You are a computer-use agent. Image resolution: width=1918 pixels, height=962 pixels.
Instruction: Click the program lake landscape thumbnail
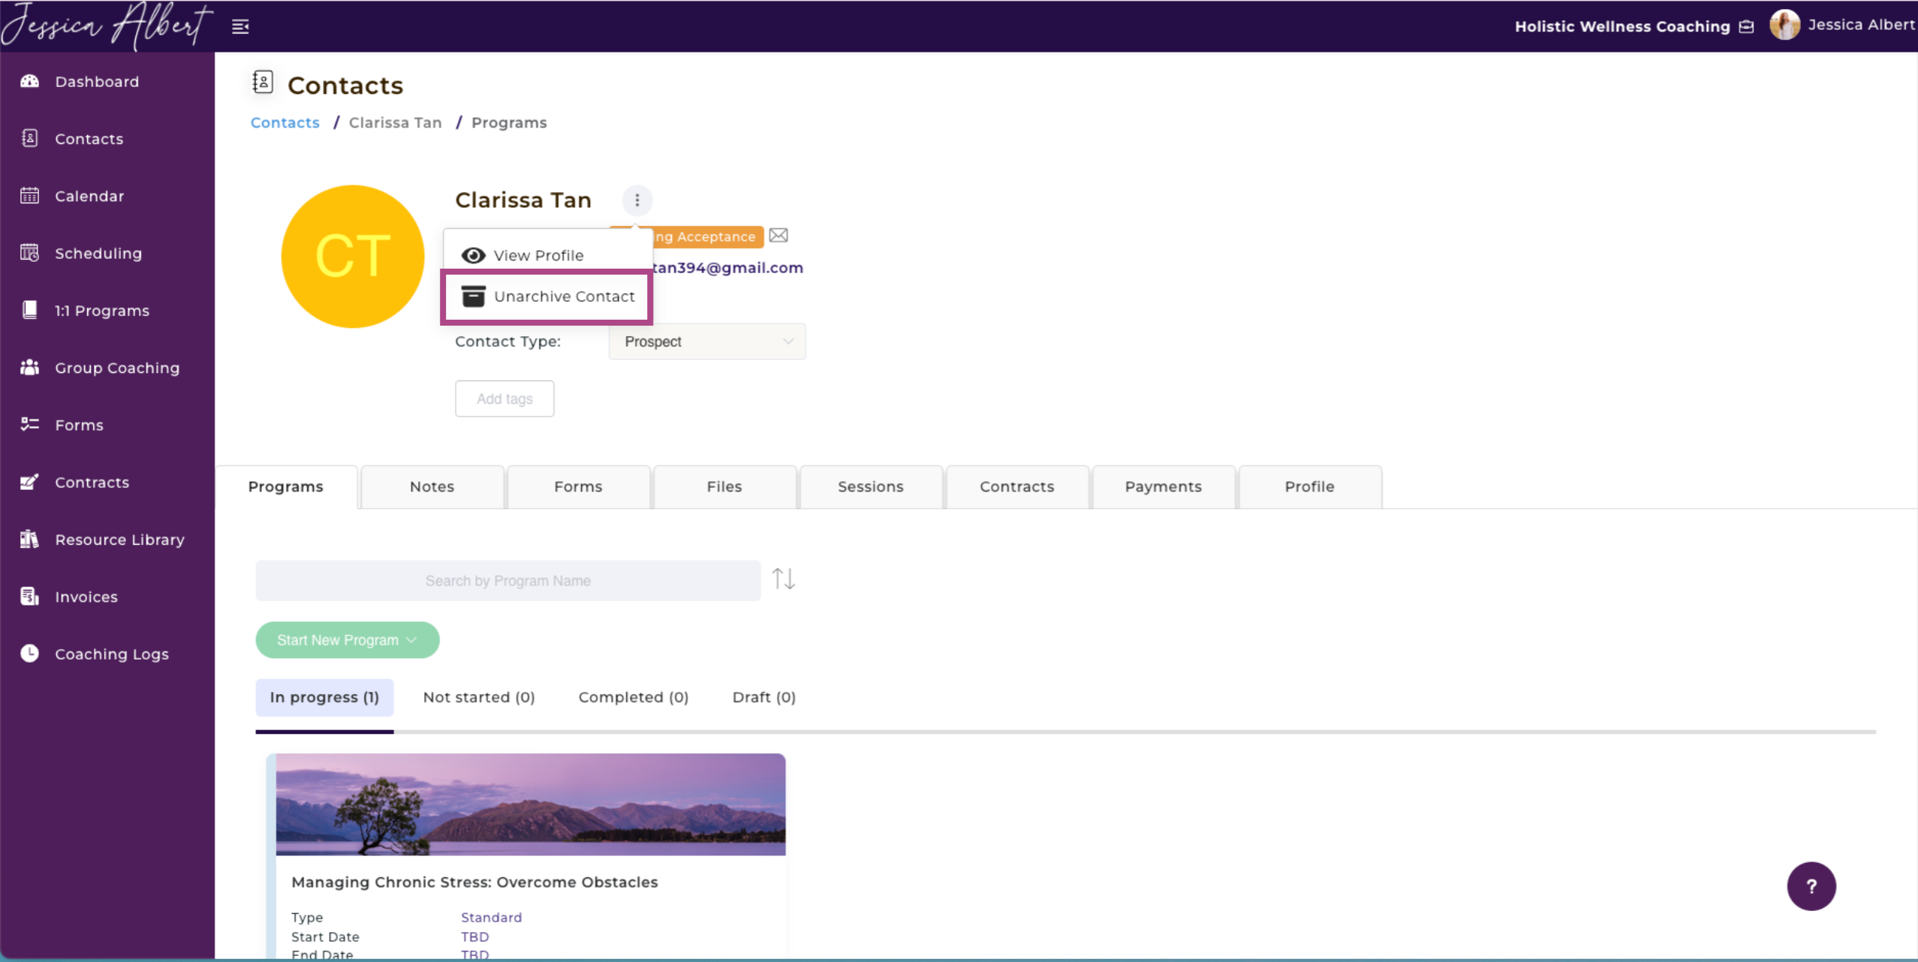(531, 804)
